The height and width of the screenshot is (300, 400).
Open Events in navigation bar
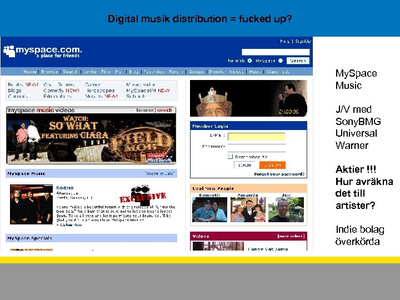pos(216,72)
